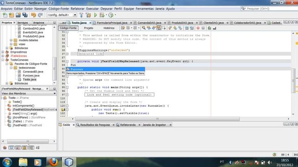Open Firefox from the Windows taskbar

point(54,162)
